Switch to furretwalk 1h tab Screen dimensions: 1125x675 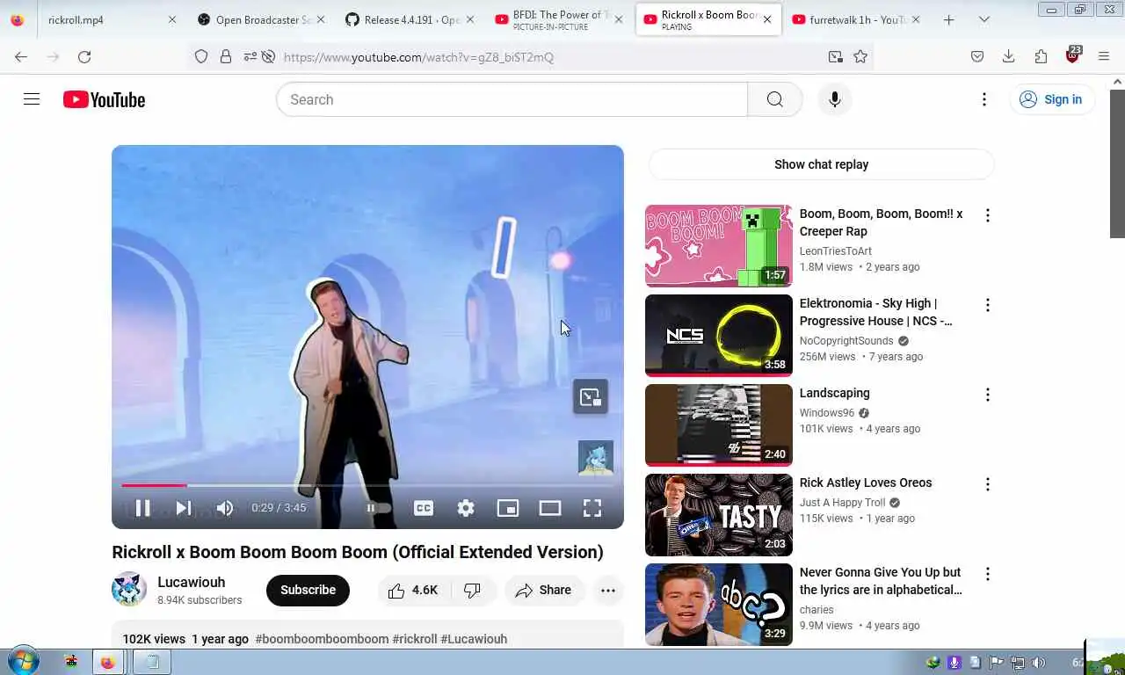pyautogui.click(x=855, y=19)
